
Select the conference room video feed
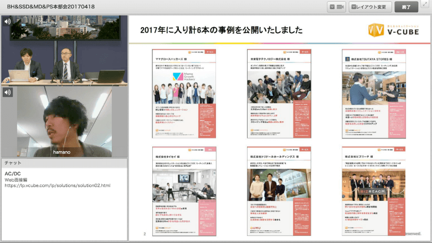pos(64,50)
